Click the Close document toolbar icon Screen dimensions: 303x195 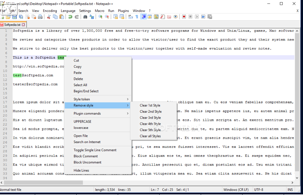click(28, 17)
